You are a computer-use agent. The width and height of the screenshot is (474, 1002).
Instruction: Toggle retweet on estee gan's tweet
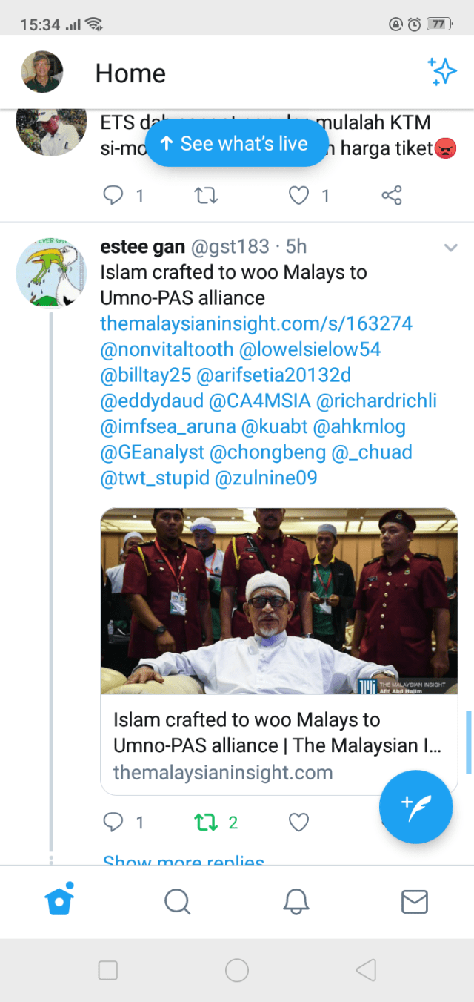point(204,823)
